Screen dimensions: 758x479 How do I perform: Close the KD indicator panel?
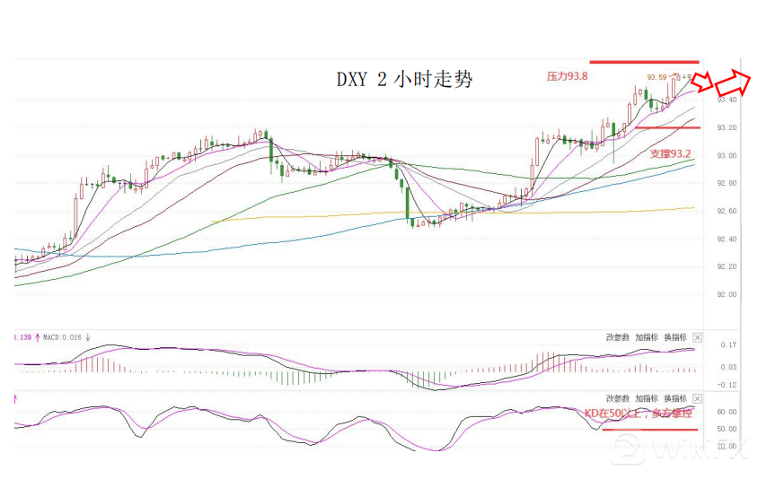tap(698, 398)
